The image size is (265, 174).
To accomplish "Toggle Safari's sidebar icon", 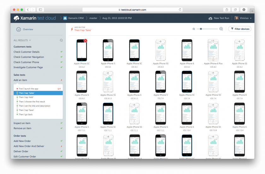I will click(x=40, y=10).
